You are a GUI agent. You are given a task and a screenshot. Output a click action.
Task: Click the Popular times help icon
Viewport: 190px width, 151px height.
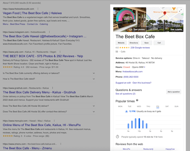(137, 100)
